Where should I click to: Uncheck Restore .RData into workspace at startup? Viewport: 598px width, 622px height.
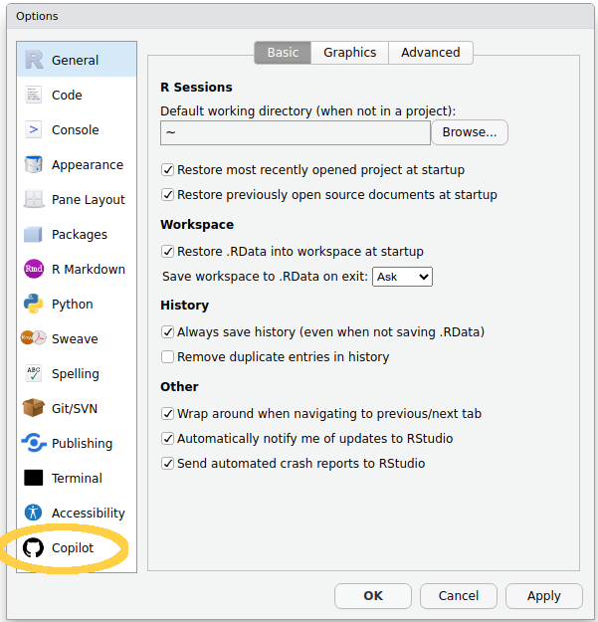(167, 252)
